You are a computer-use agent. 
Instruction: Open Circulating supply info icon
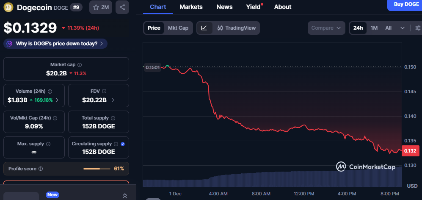[x=116, y=144]
